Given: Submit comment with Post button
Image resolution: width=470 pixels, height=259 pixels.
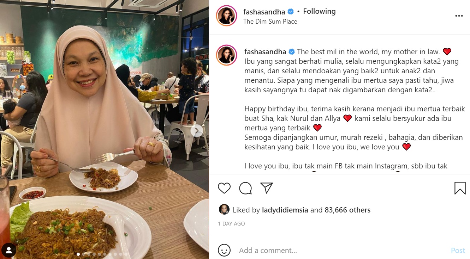Looking at the screenshot, I should click(x=458, y=251).
